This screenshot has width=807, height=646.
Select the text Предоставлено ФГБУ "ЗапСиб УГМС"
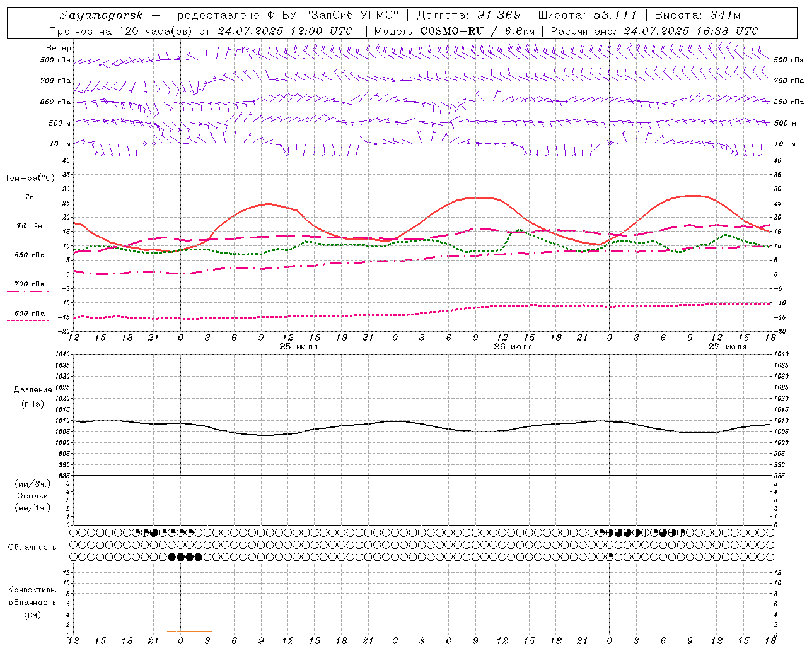[285, 15]
